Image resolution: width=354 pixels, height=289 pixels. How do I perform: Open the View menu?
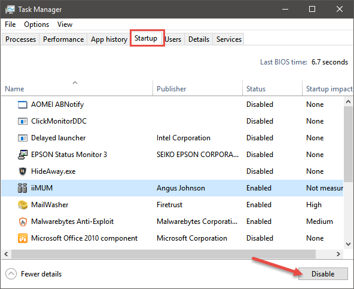pyautogui.click(x=65, y=24)
